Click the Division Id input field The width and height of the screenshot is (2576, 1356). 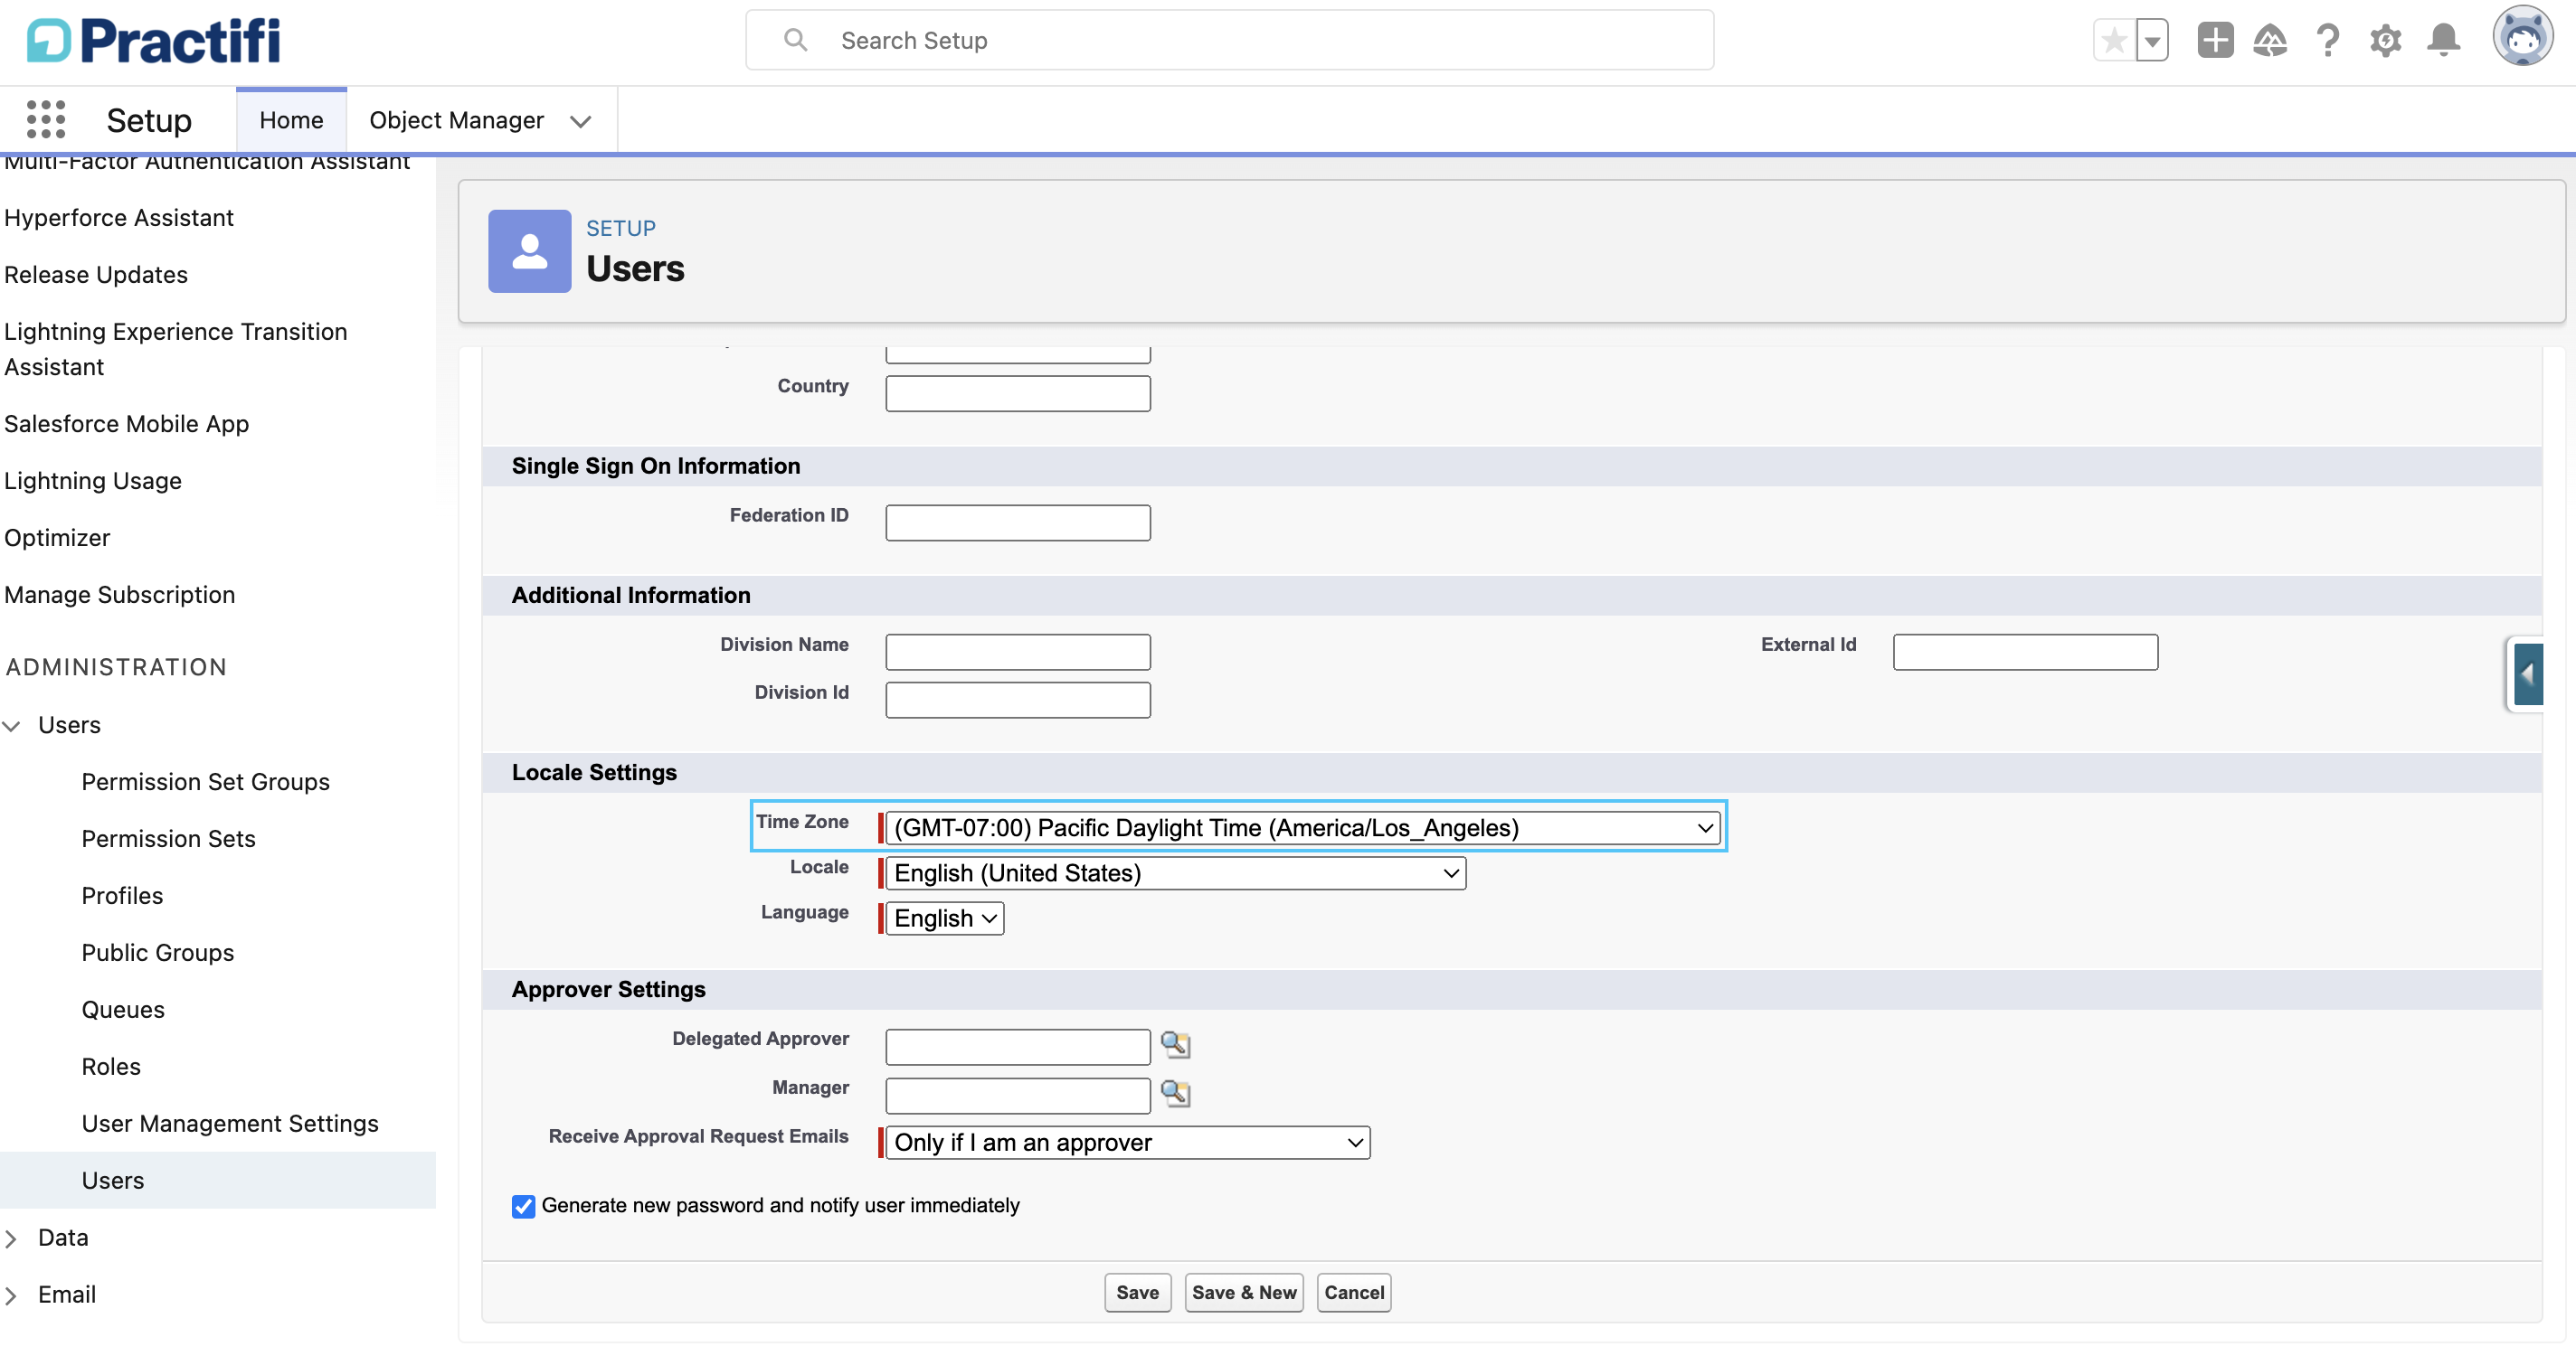(1017, 700)
